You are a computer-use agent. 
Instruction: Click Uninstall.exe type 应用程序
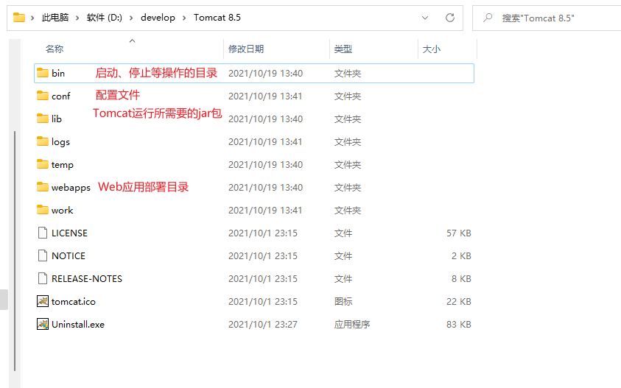pyautogui.click(x=351, y=325)
